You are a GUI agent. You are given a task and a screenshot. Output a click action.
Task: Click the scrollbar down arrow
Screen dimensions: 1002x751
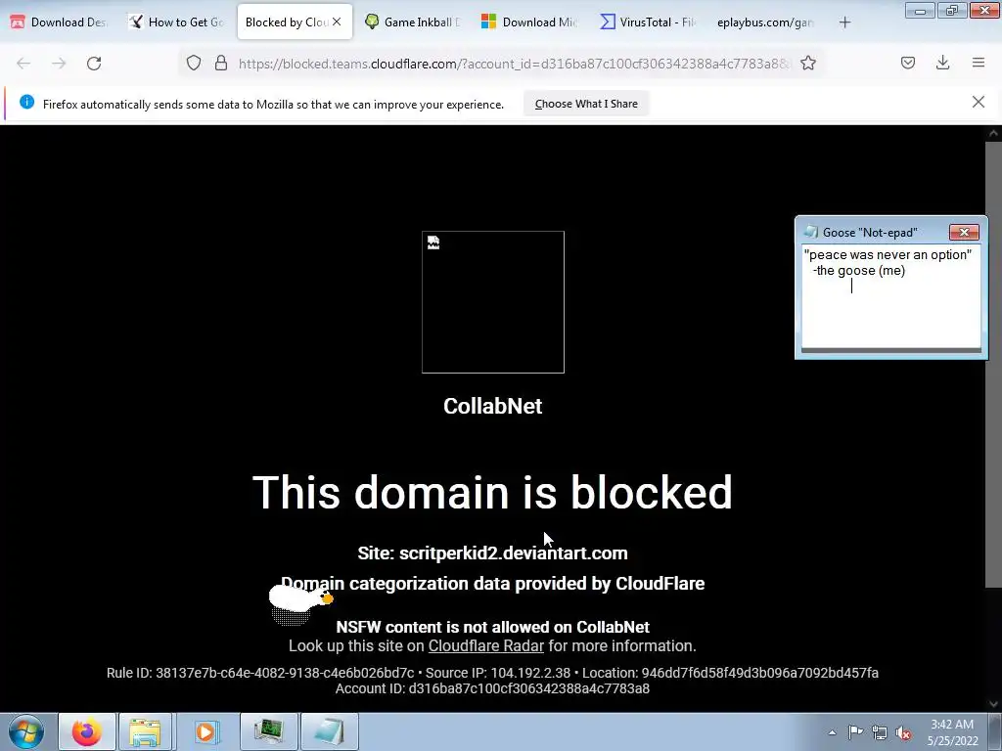click(x=993, y=704)
